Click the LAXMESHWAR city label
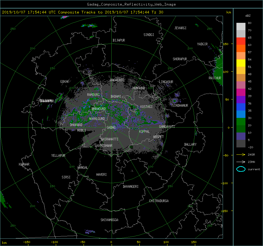The height and width of the screenshot is (246, 263). tap(103, 146)
